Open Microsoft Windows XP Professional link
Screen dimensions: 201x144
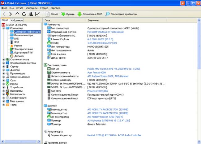pyautogui.click(x=105, y=32)
